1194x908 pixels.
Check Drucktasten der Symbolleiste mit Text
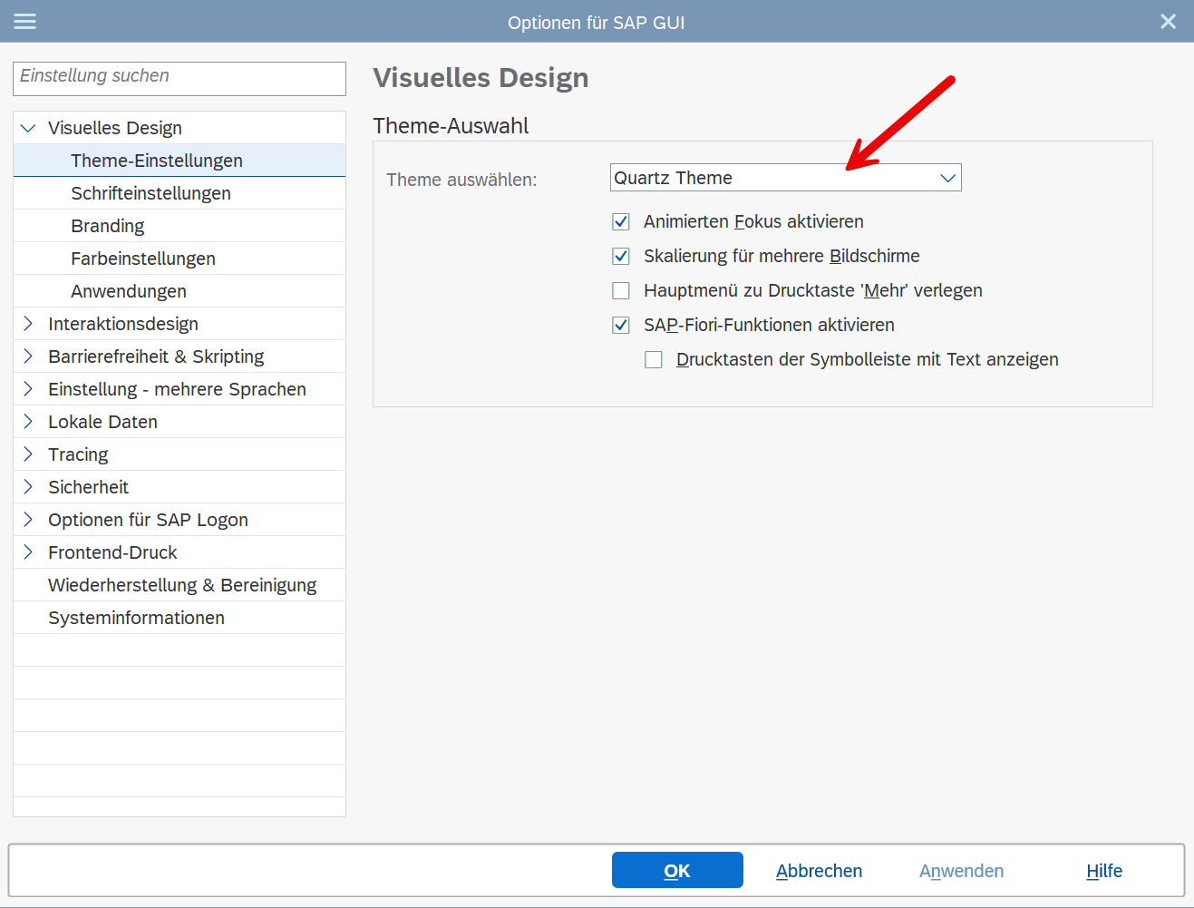(654, 359)
